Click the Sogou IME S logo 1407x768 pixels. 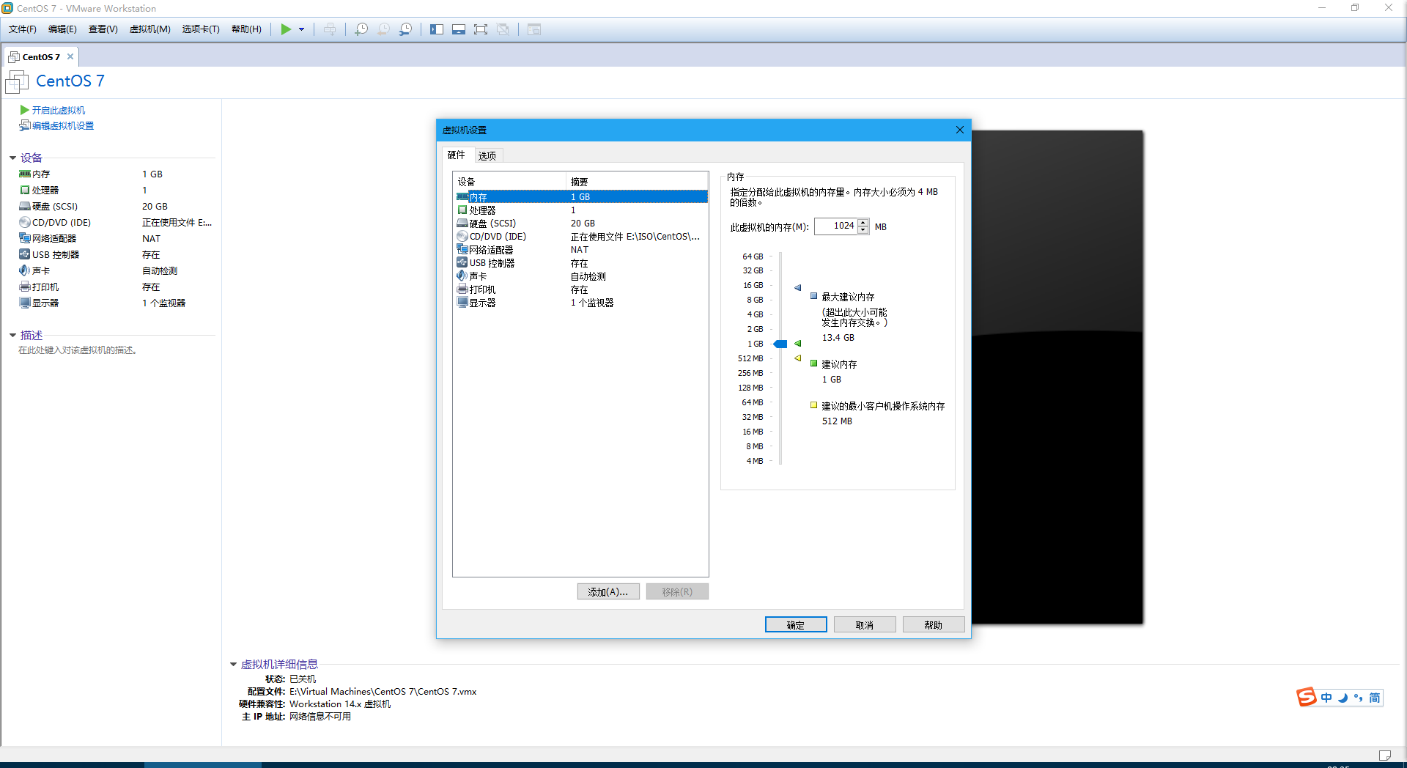coord(1307,697)
